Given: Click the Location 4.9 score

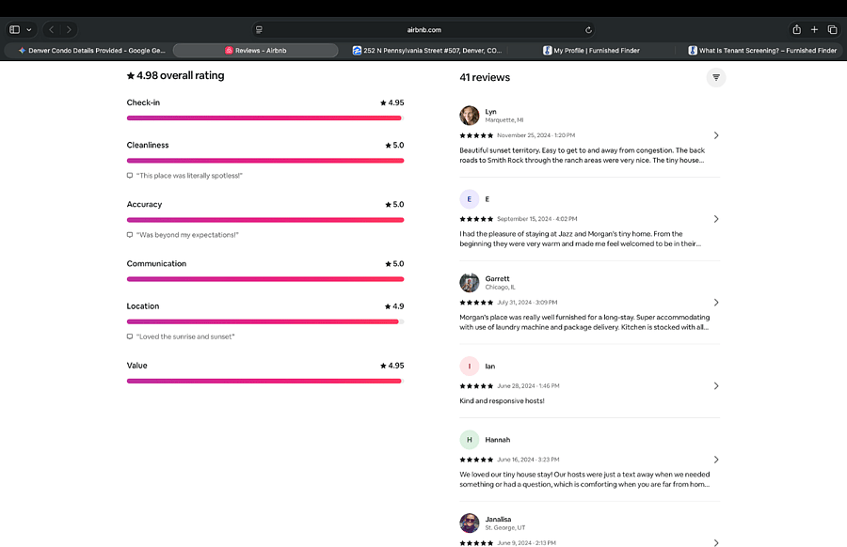Looking at the screenshot, I should pyautogui.click(x=394, y=306).
